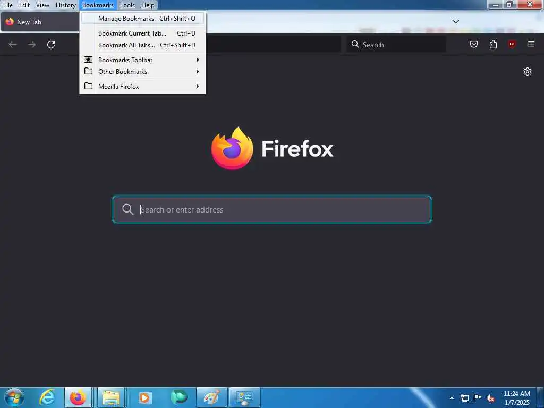Open the Help menu
The height and width of the screenshot is (408, 544).
click(148, 5)
